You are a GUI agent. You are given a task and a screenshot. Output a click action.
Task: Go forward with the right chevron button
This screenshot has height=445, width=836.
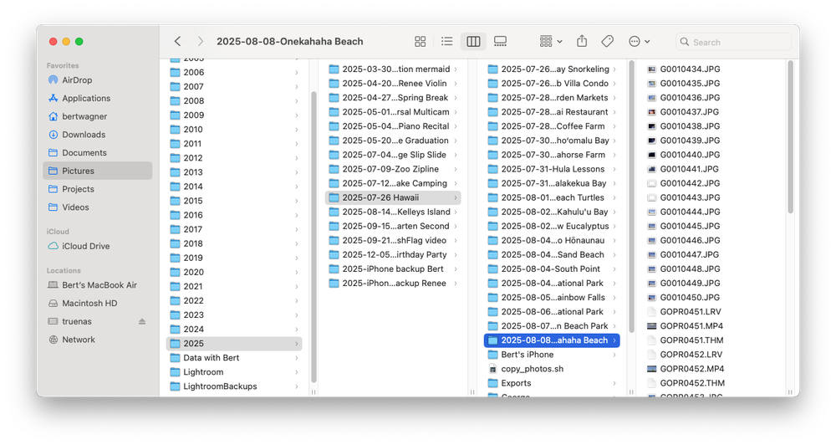click(x=201, y=42)
